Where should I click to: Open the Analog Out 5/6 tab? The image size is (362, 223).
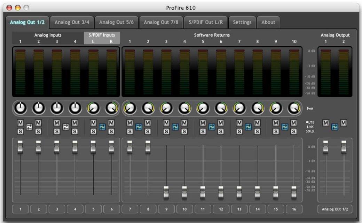pyautogui.click(x=116, y=22)
